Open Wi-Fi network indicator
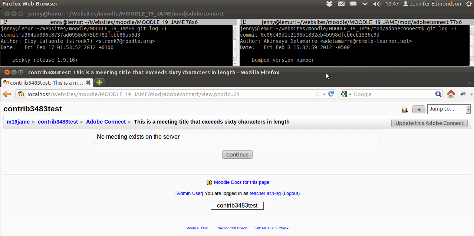Viewport: 474px width, 236px height. [365, 4]
